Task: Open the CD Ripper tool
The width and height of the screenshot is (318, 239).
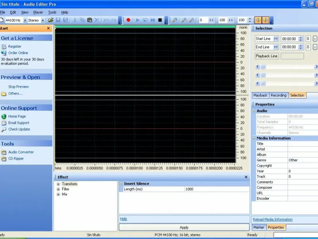Action: 16,159
